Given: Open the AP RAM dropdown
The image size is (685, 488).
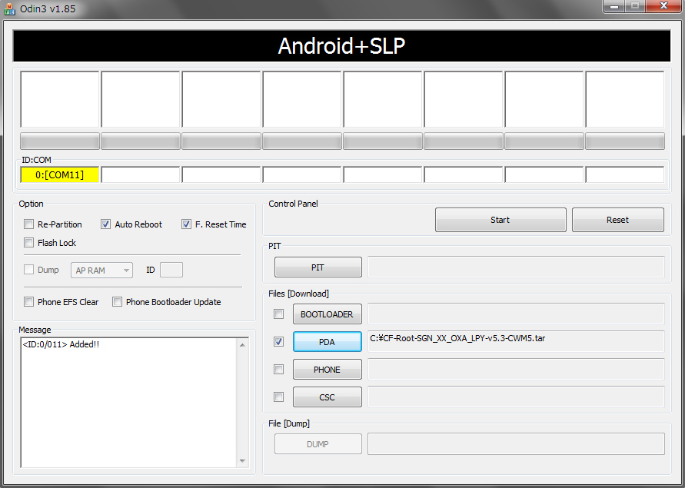Looking at the screenshot, I should pos(101,271).
